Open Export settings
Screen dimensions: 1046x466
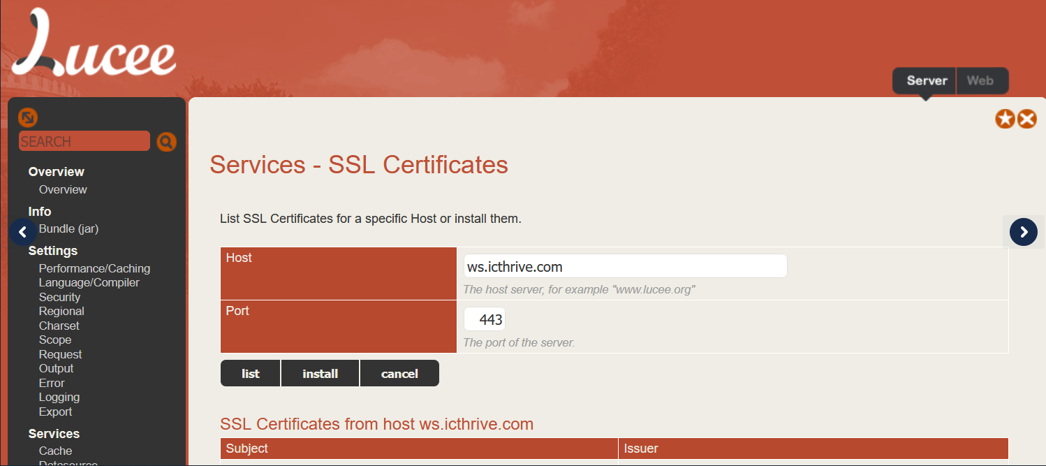[x=56, y=412]
